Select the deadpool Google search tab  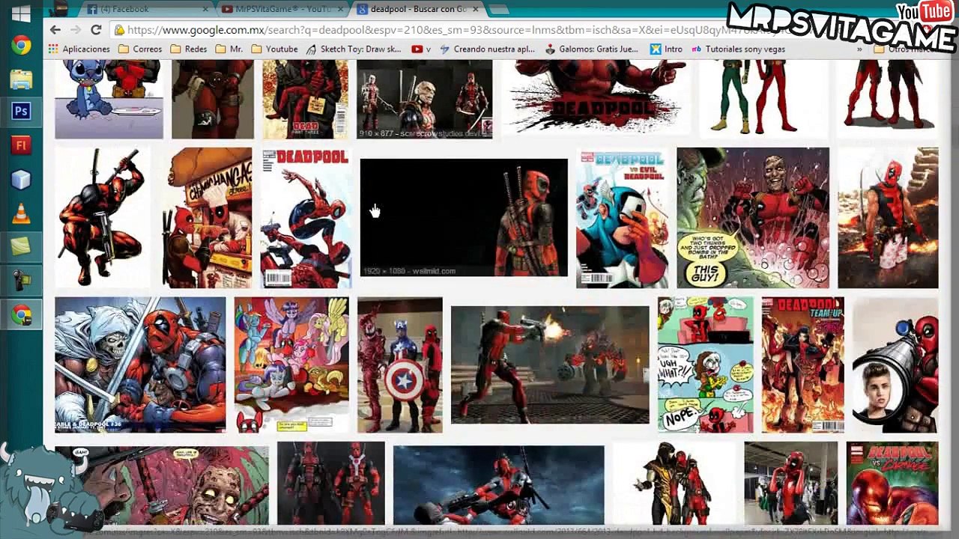click(x=417, y=9)
